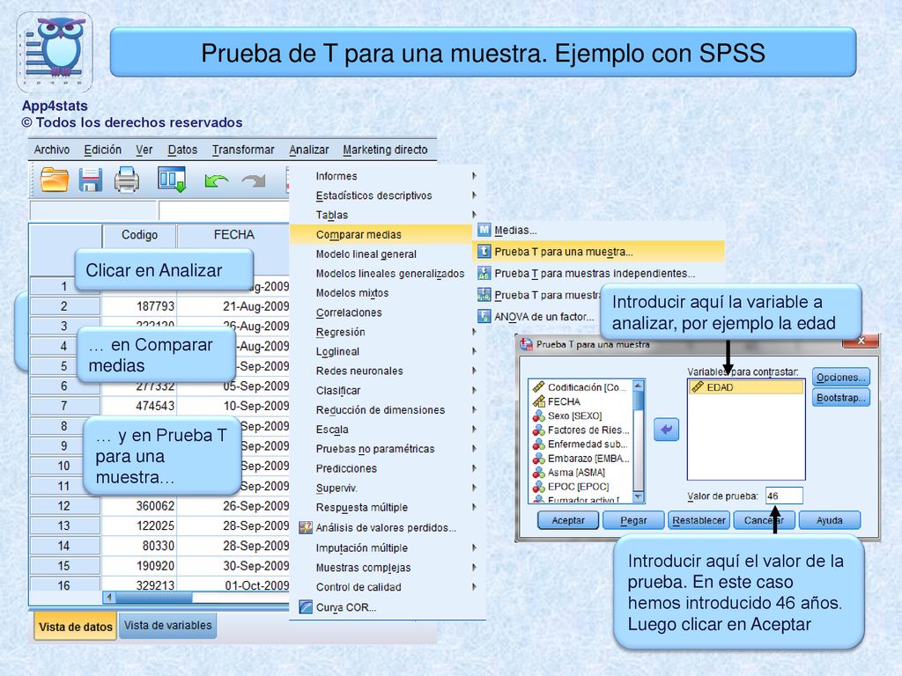
Task: Select Control de calidad menu entry
Action: point(388,587)
